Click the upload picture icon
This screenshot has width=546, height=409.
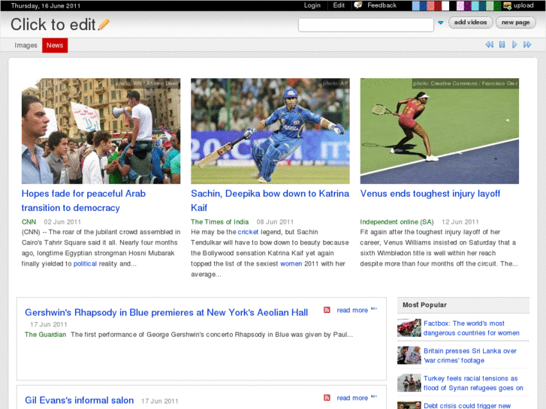[x=508, y=5]
